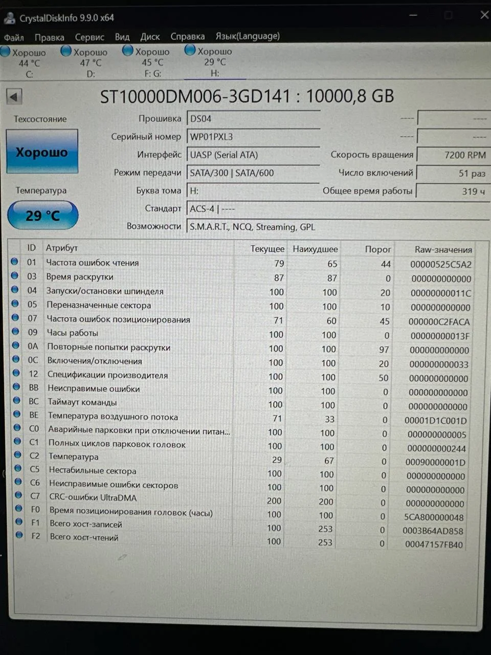Viewport: 491px width, 655px height.
Task: Click the power-on hours value 319 ч
Action: 454,191
